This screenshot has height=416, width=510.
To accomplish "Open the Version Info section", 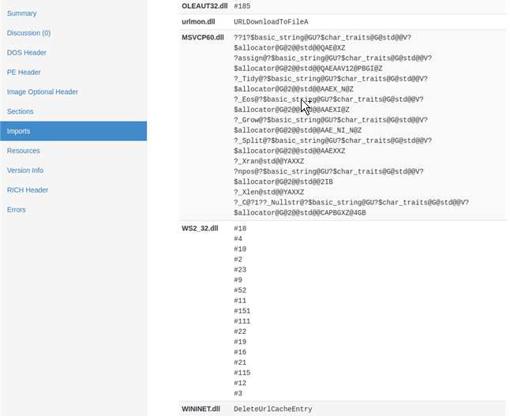I will click(25, 170).
